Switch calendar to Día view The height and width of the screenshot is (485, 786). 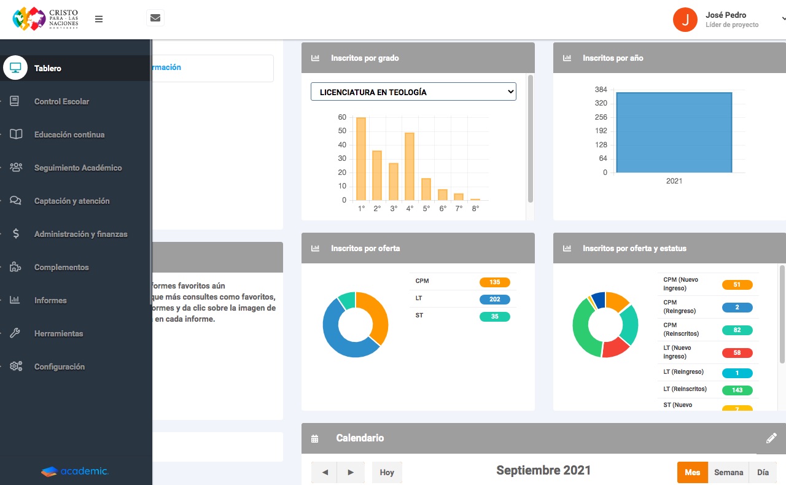click(x=763, y=472)
